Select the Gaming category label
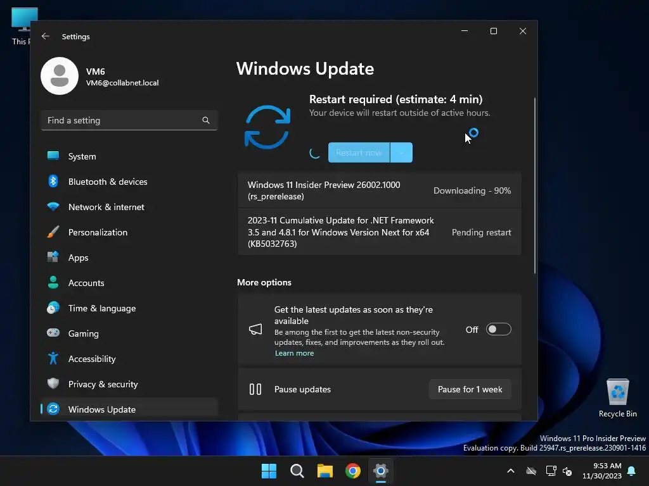Image resolution: width=649 pixels, height=486 pixels. point(83,333)
